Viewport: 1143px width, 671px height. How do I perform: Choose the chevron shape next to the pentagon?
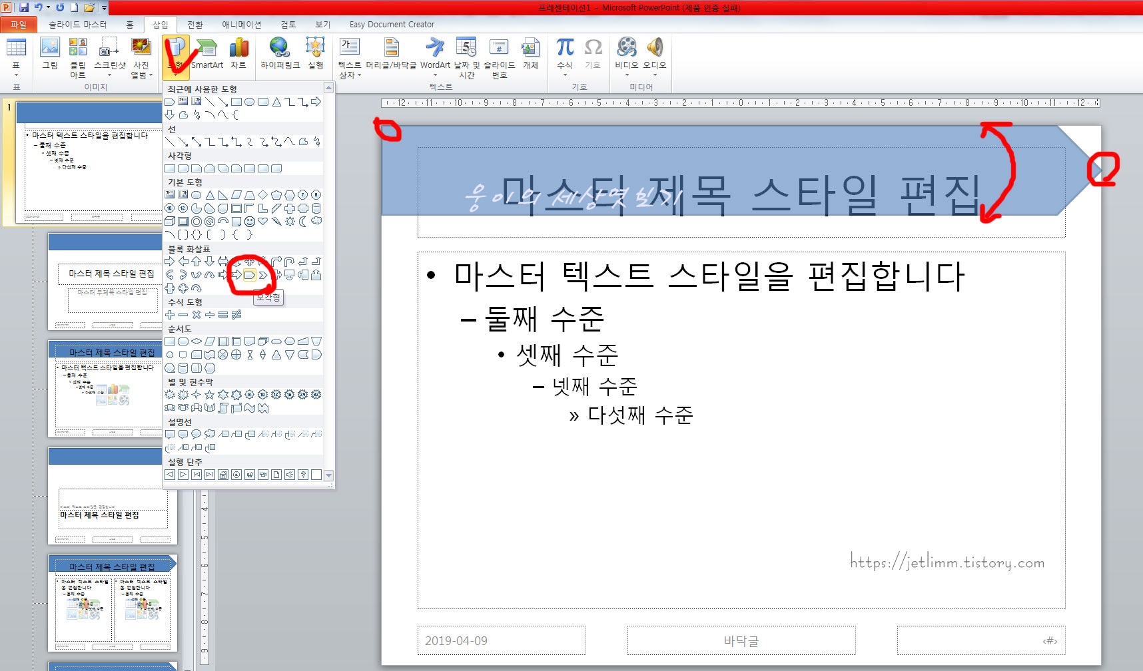[263, 275]
